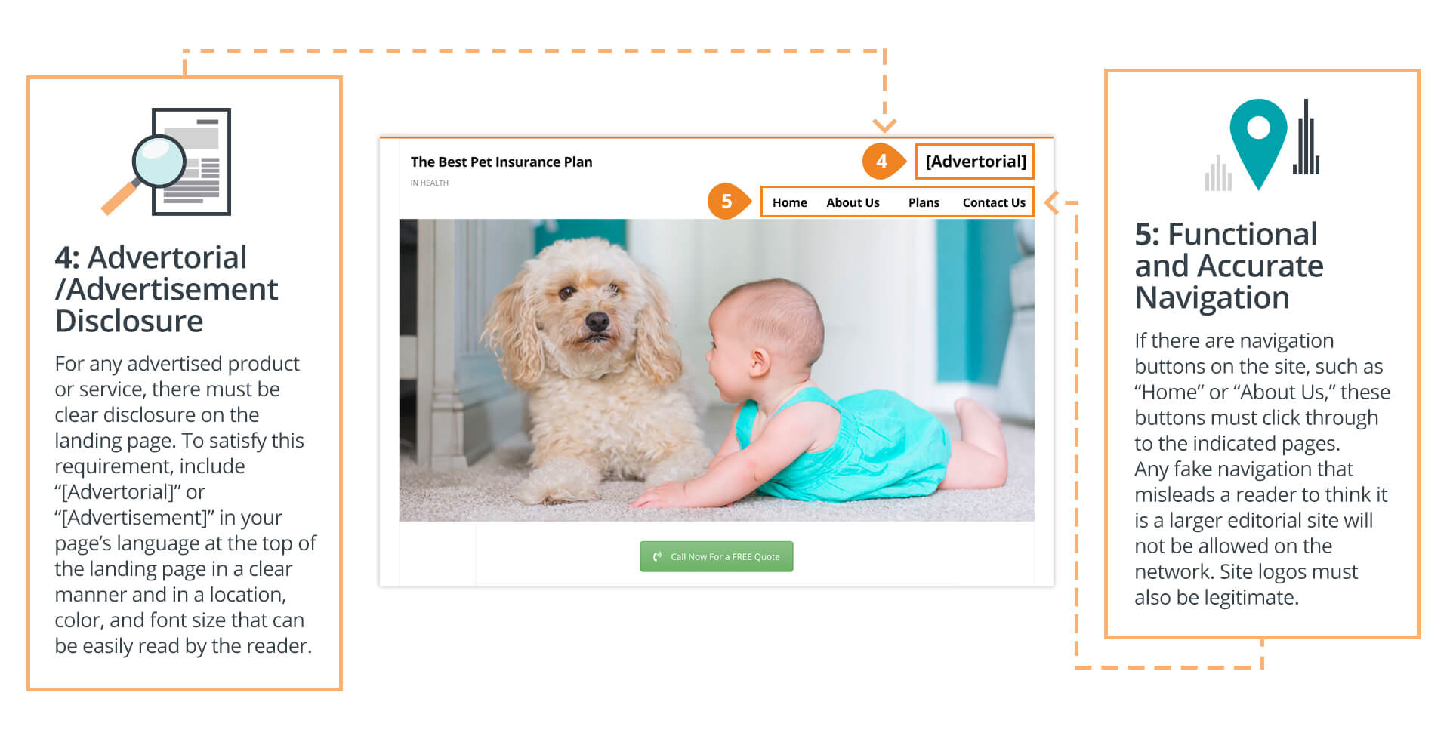Click the orange number 5 marker

click(x=727, y=202)
